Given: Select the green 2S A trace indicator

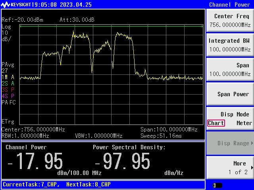Looking at the screenshot, I should coord(8,84).
